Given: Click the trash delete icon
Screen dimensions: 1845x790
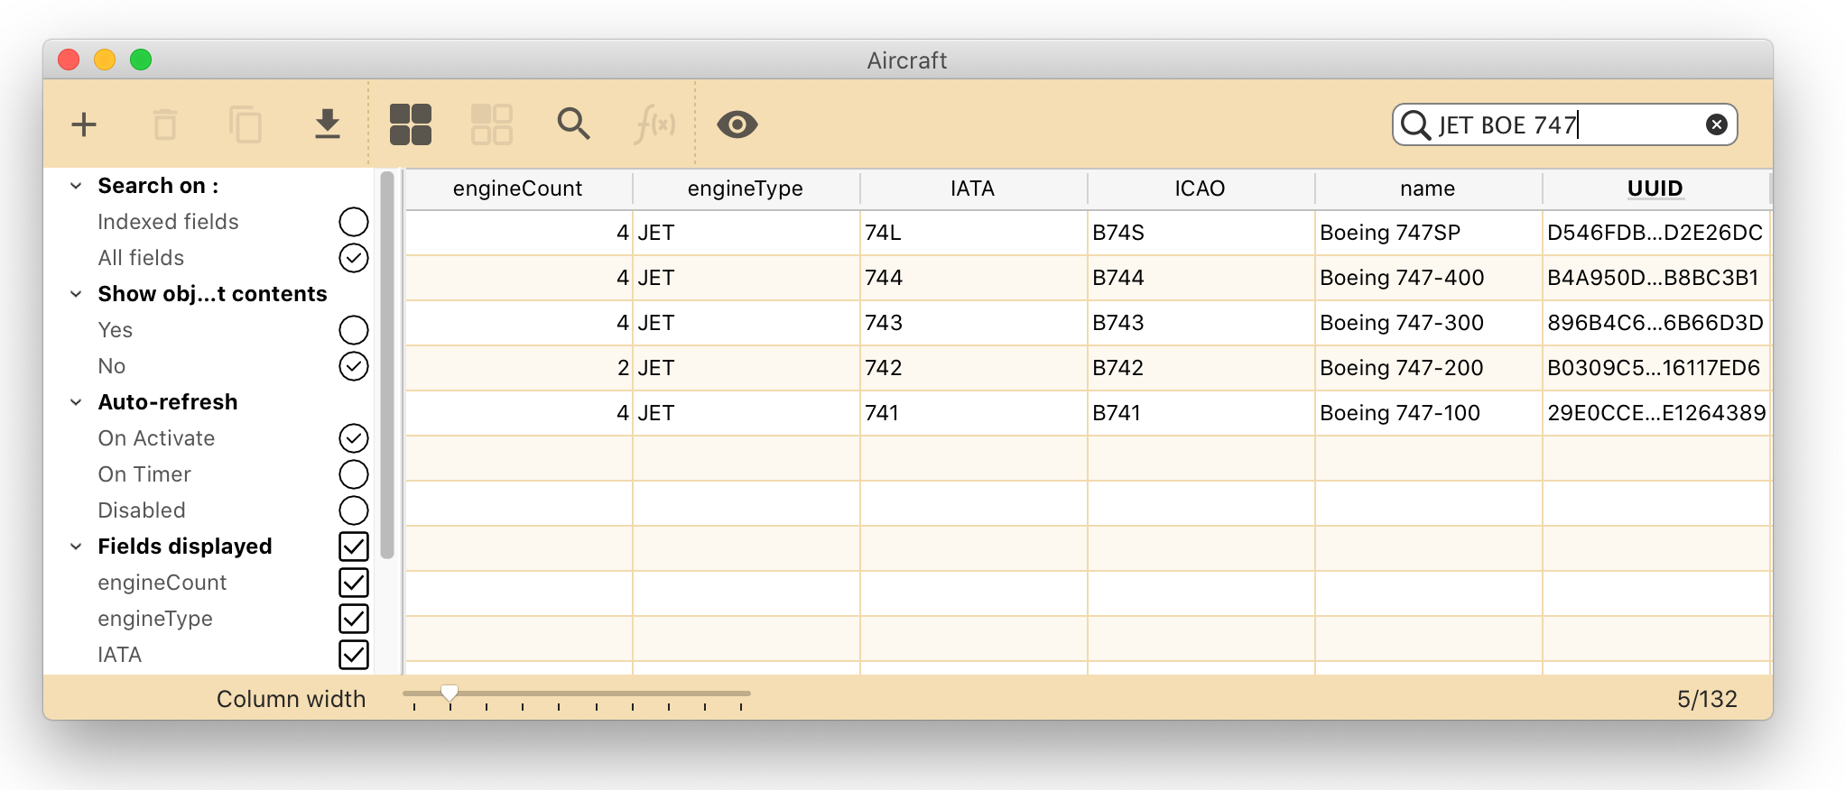Looking at the screenshot, I should tap(165, 124).
